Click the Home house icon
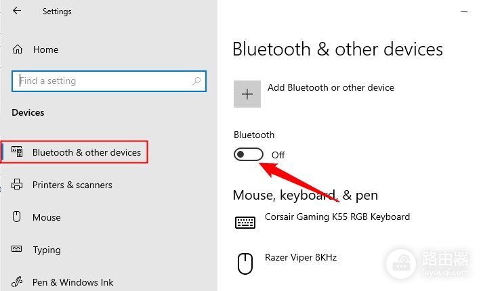Screen dimensions: 481x291 (18, 49)
